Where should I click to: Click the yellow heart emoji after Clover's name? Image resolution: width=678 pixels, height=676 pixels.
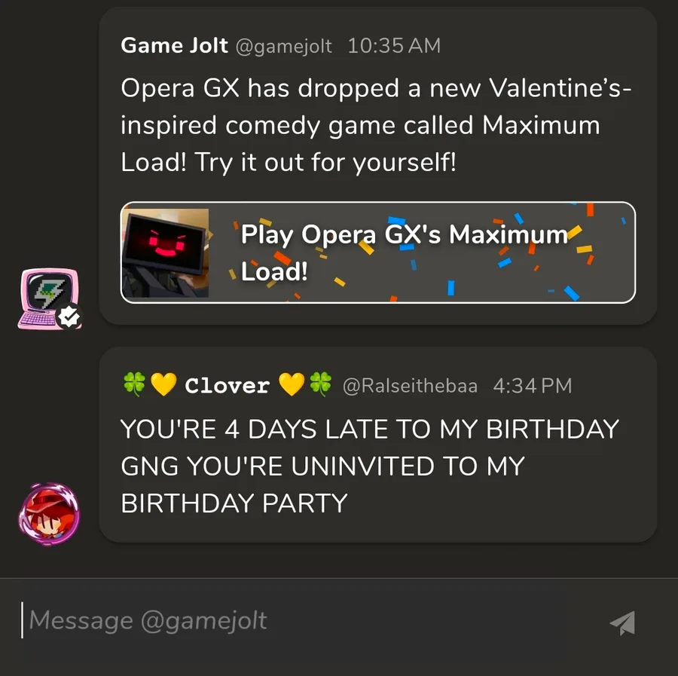click(291, 385)
